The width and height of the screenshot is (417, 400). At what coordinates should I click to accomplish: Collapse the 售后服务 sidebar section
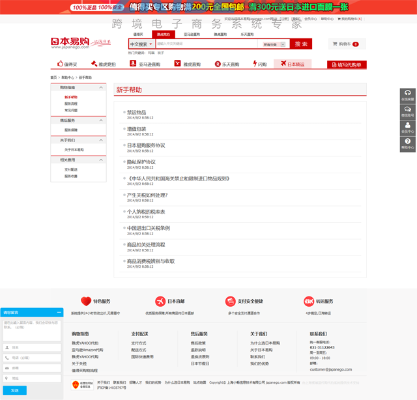pos(101,121)
